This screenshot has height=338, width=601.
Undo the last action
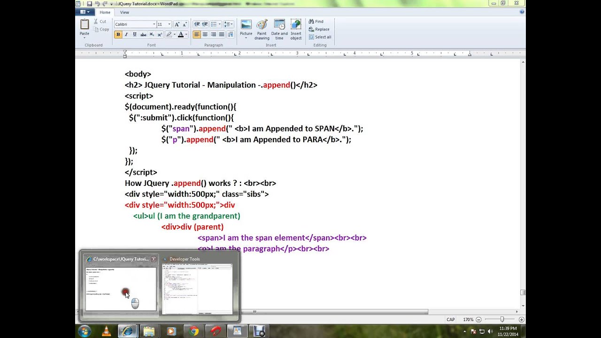coord(97,4)
